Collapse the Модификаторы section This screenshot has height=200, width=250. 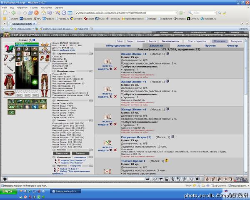click(54, 71)
